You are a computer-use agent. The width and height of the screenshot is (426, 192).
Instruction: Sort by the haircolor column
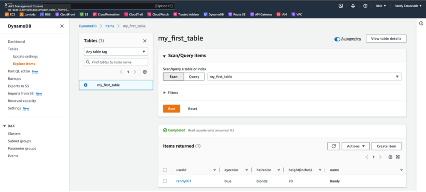[x=278, y=170]
